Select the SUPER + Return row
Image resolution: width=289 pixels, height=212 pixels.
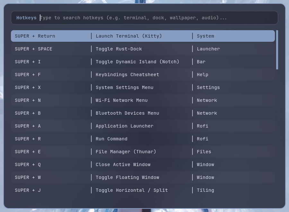coord(143,36)
